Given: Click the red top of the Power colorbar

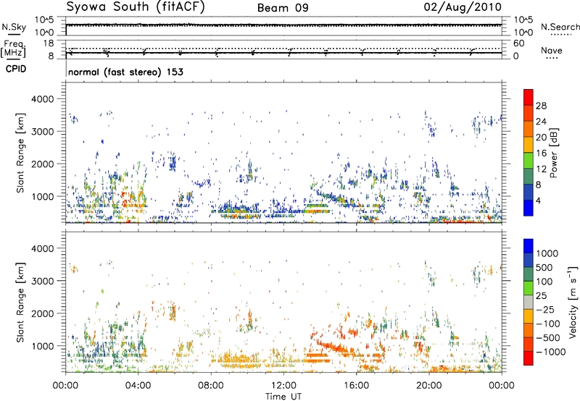Looking at the screenshot, I should [x=529, y=97].
